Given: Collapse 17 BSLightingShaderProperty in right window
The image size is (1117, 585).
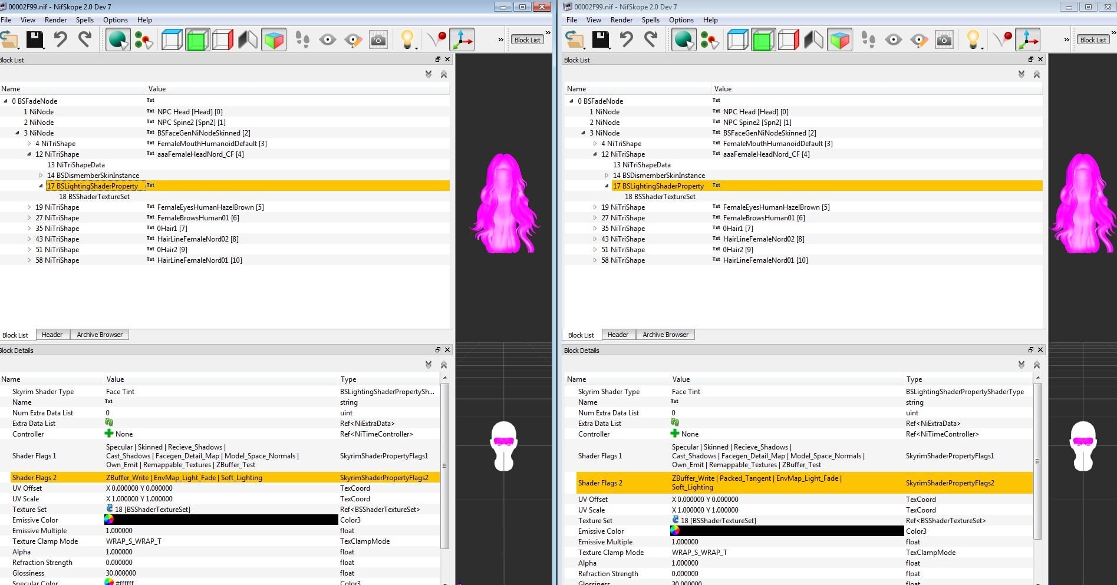Looking at the screenshot, I should click(607, 186).
